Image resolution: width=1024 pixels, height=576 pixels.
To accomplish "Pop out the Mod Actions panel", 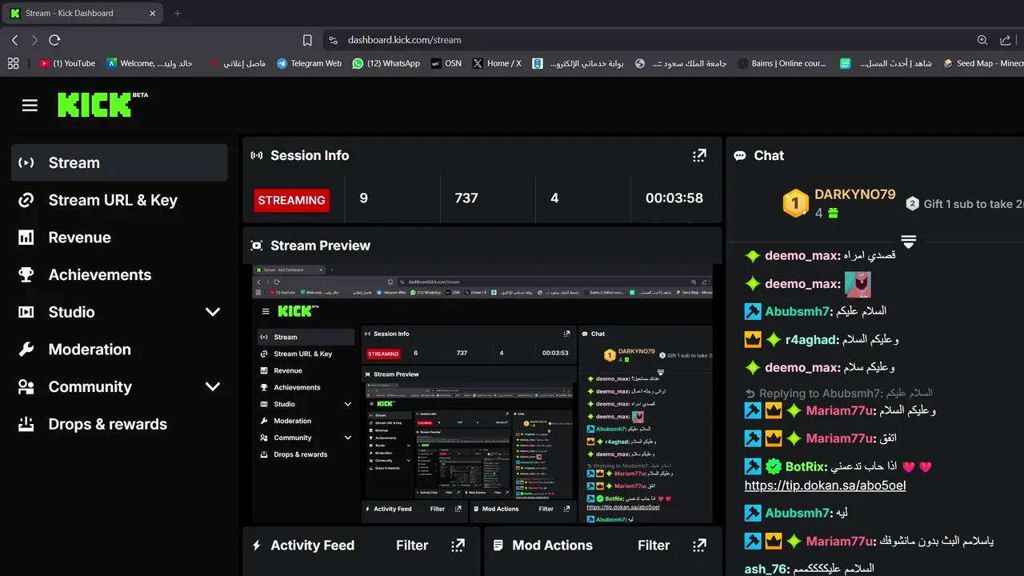I will tap(699, 546).
